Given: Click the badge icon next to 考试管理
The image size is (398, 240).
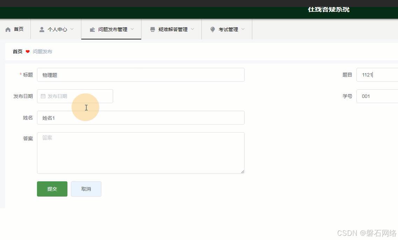Looking at the screenshot, I should (x=212, y=29).
